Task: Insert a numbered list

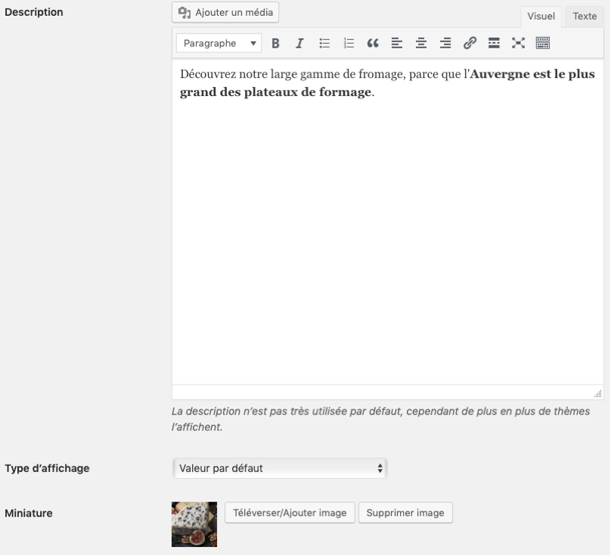Action: point(349,44)
